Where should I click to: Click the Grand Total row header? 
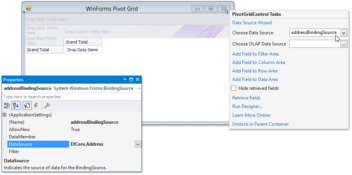click(44, 50)
